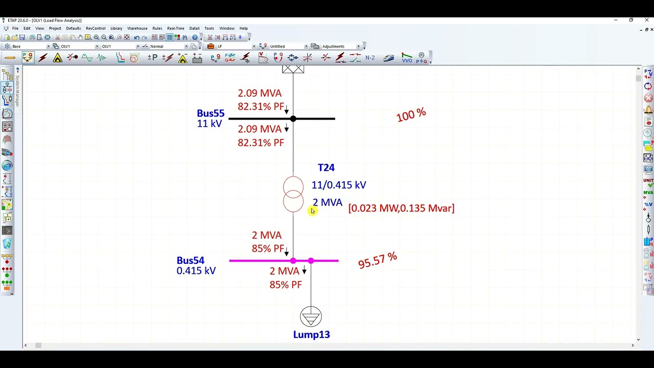Open the Library menu
Viewport: 654px width, 368px height.
(116, 29)
